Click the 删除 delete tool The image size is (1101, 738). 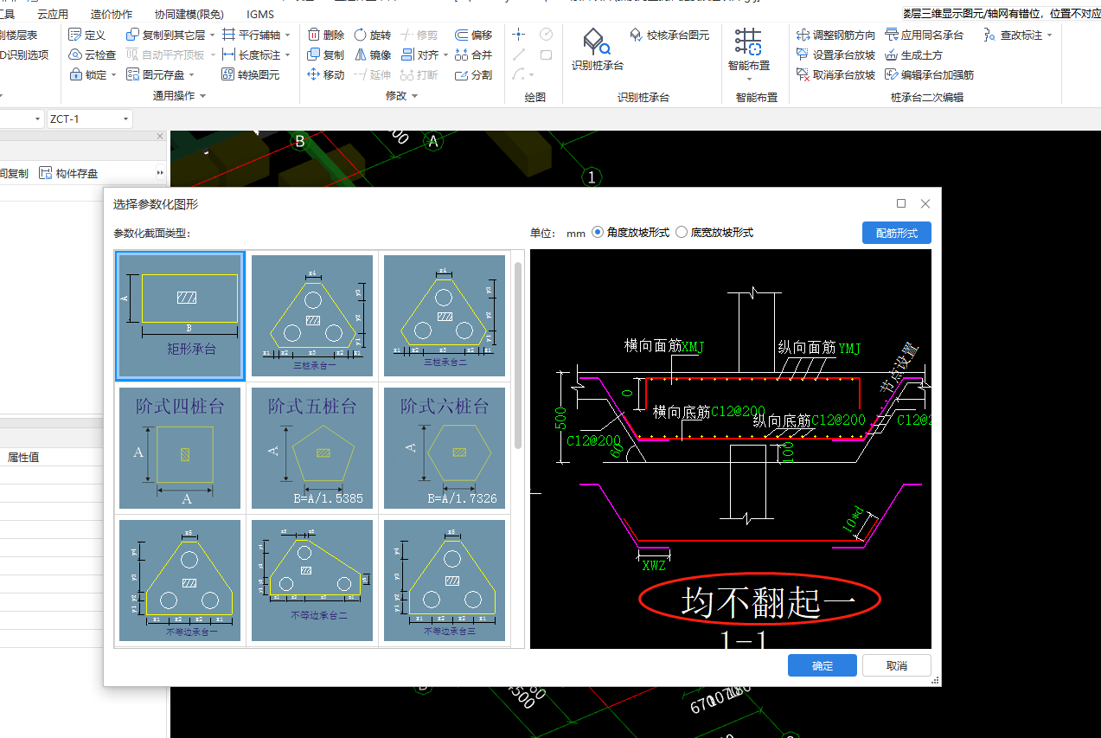325,35
